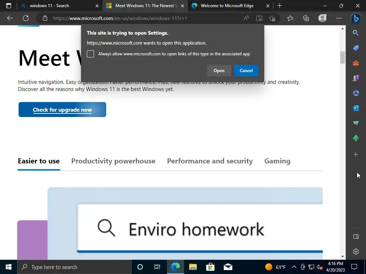The image size is (366, 274).
Task: View site info lock icon
Action: [x=45, y=18]
